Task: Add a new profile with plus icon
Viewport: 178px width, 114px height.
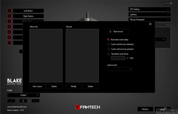Action: click(11, 101)
